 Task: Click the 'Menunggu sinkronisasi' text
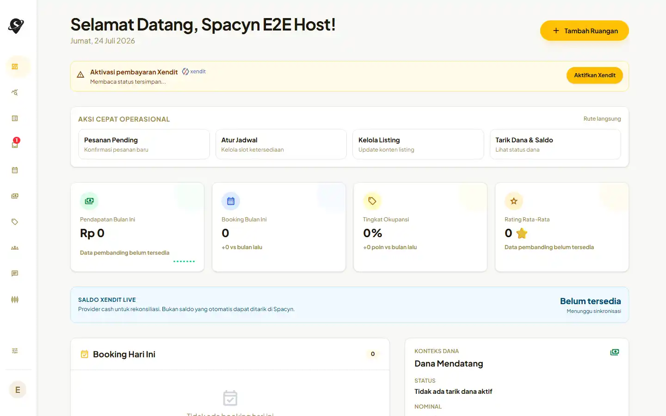[594, 311]
